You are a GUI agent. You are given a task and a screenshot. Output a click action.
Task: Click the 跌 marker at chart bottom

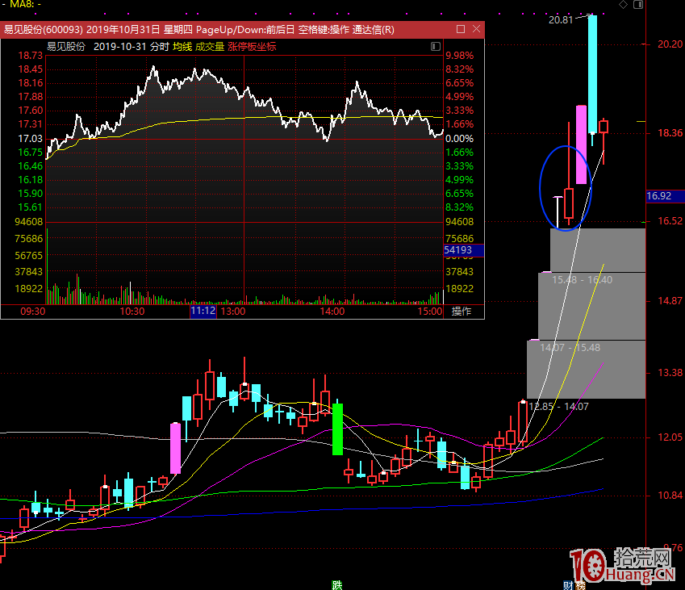click(336, 585)
